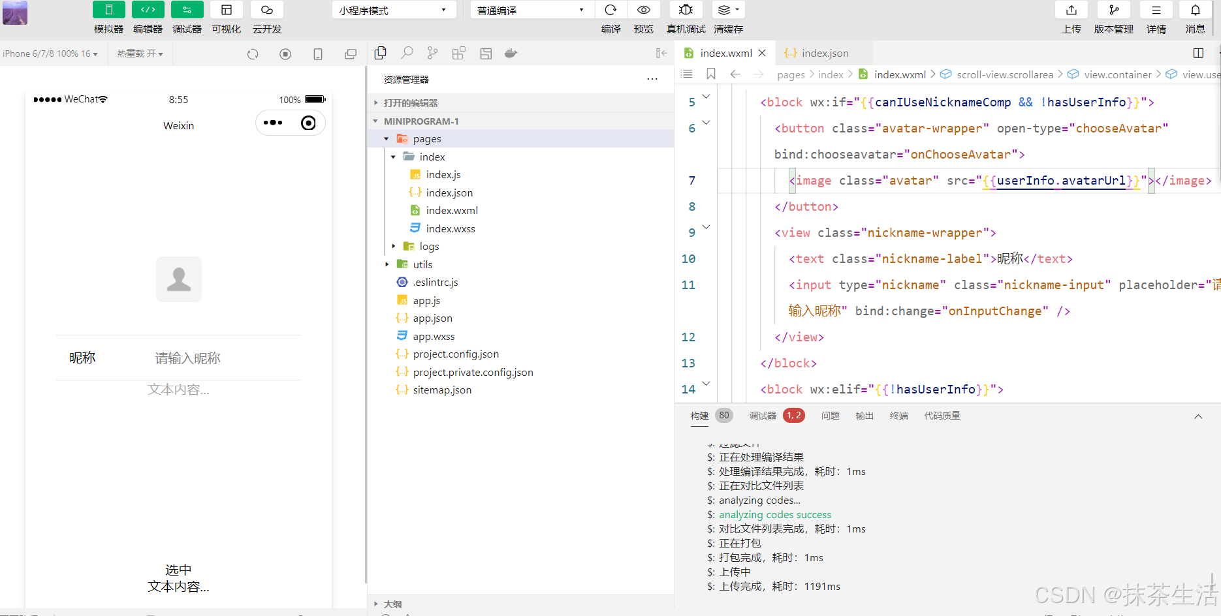Click the user avatar thumbnail in the toolbar

pos(15,12)
